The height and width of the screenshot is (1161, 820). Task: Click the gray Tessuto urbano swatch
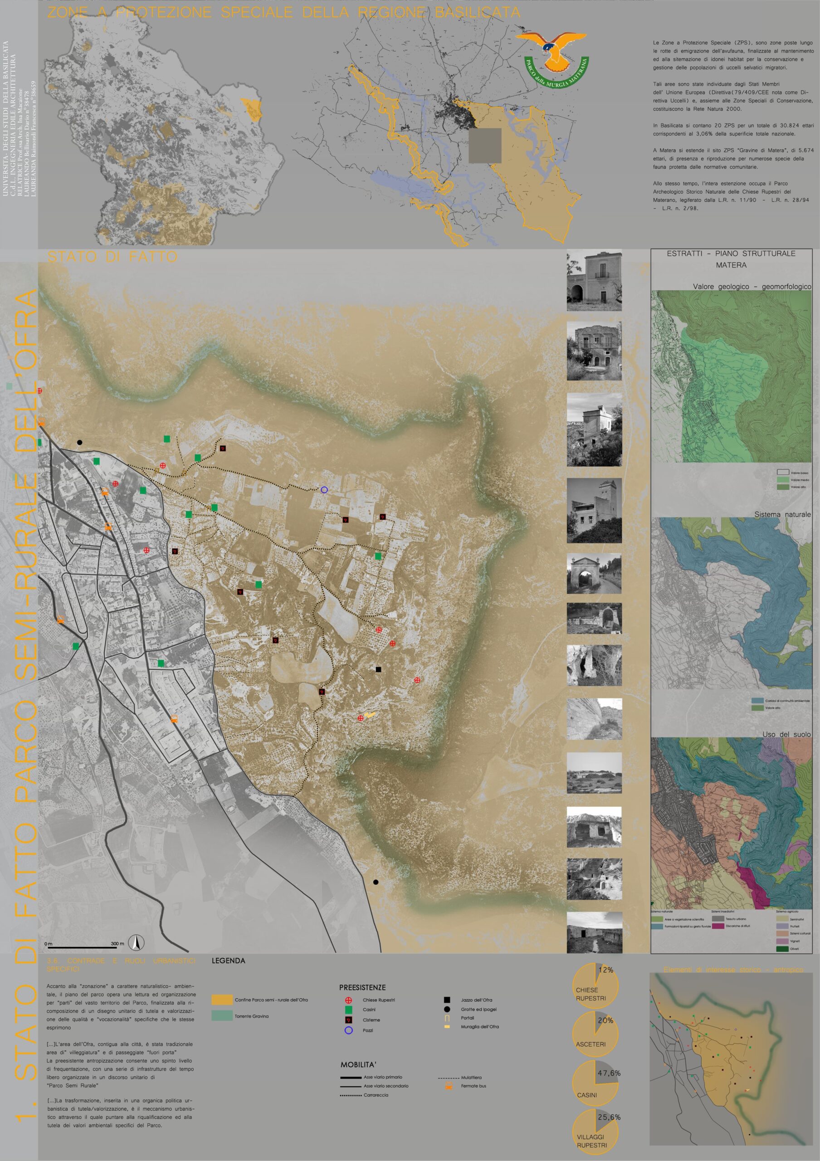tap(718, 919)
